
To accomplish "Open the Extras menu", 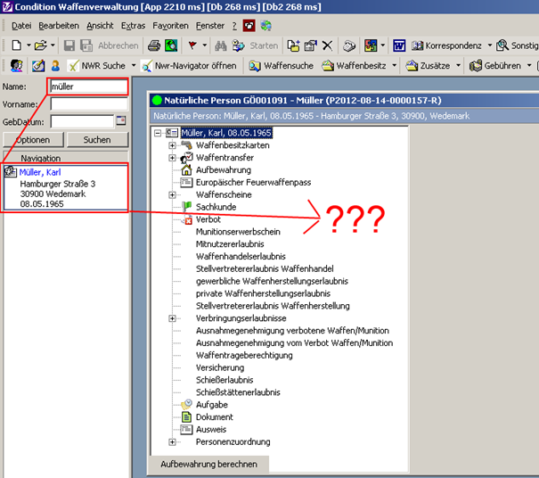I will click(x=133, y=26).
